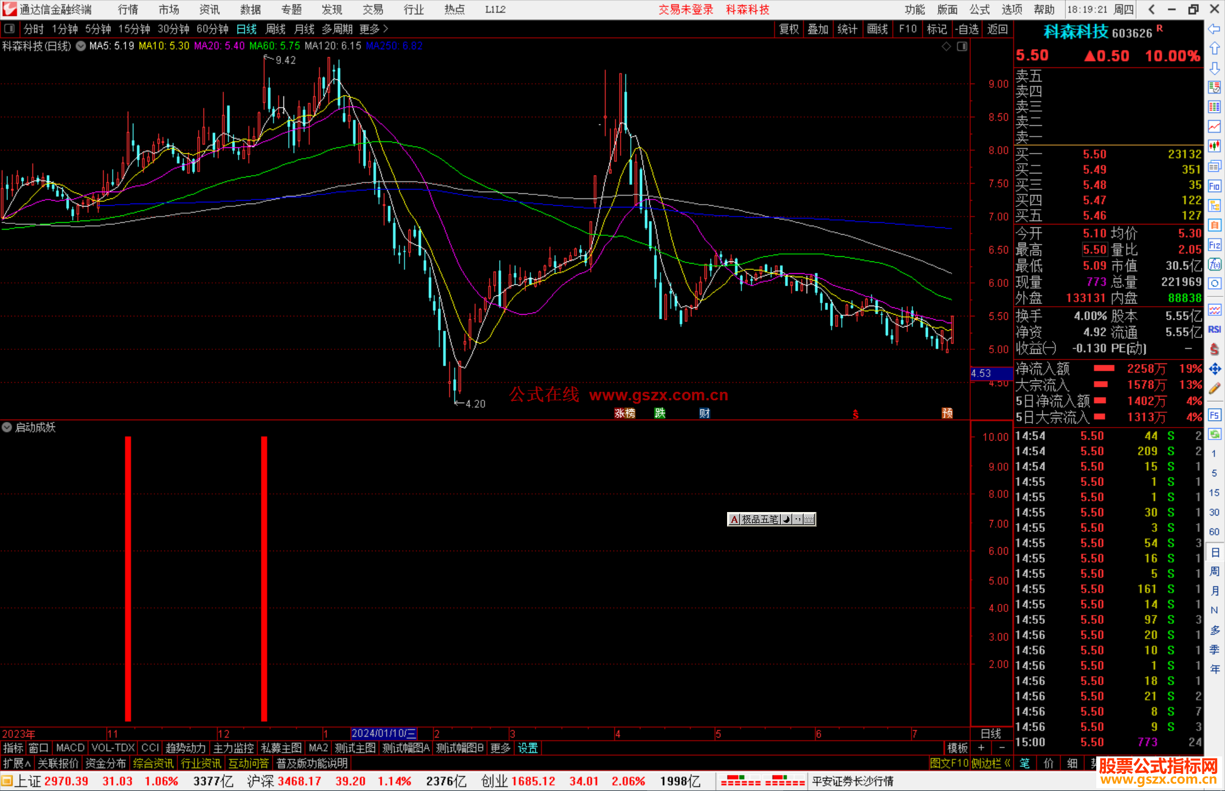
Task: Click the red line trend chart icon
Action: (x=1214, y=126)
